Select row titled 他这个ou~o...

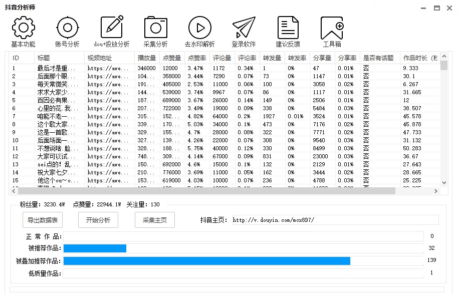224,180
